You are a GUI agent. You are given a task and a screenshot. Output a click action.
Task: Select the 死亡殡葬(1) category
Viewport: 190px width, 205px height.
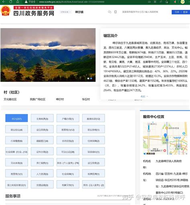coord(42,162)
